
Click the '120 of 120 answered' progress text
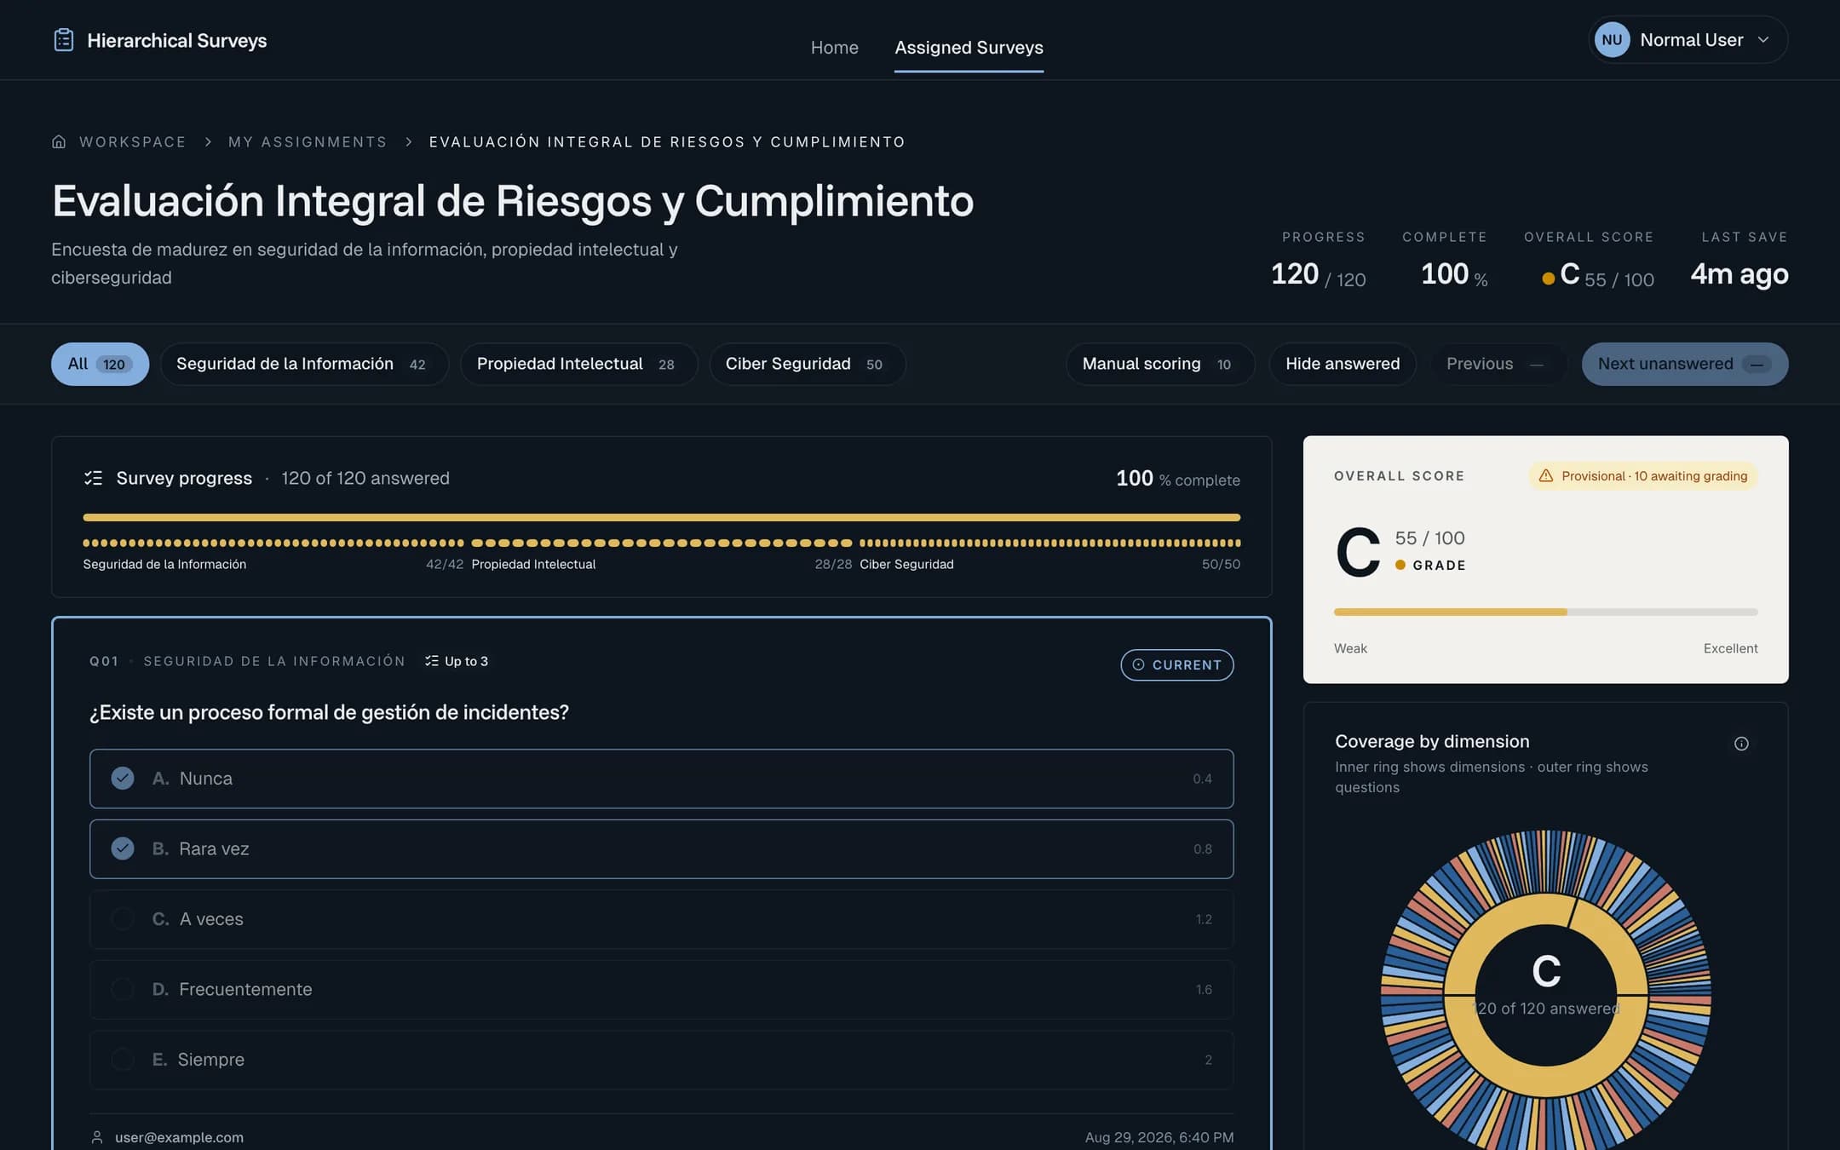coord(365,478)
